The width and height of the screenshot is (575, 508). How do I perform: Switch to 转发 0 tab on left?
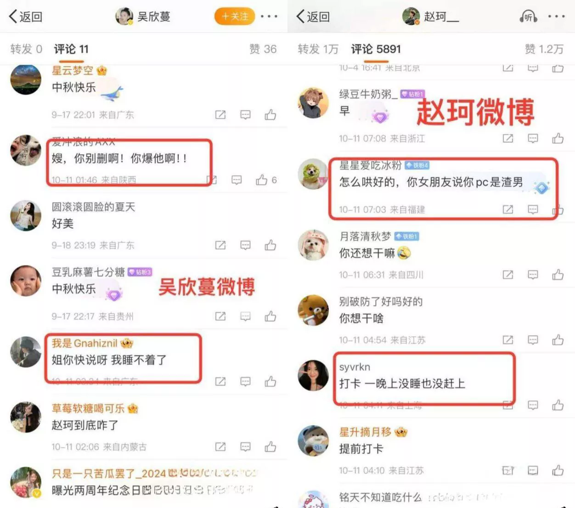pyautogui.click(x=26, y=49)
